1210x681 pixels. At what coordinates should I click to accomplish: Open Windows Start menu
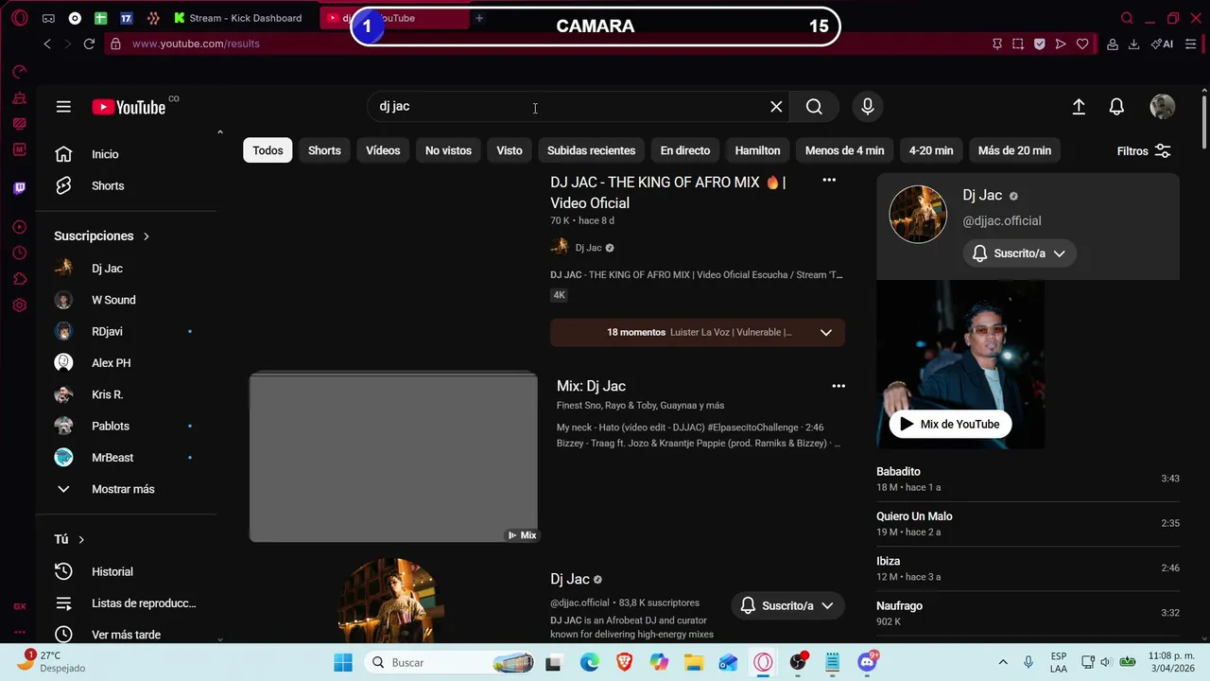(343, 662)
